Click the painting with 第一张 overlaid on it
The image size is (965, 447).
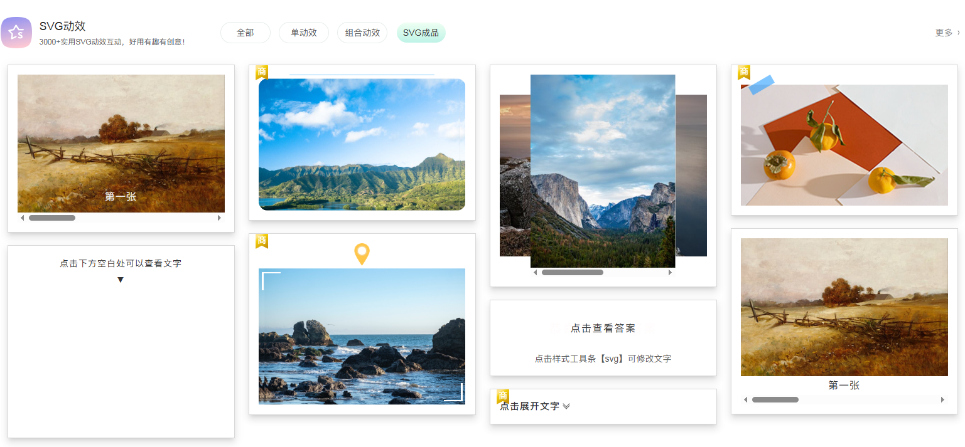pyautogui.click(x=121, y=144)
